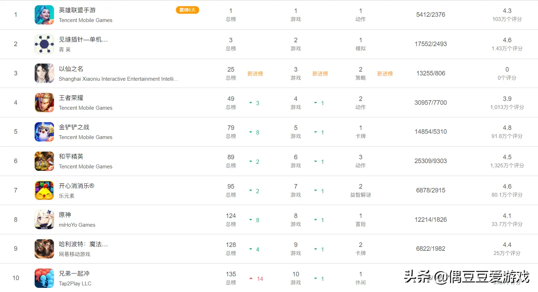Click the 英雄联盟手游 app icon
Viewport: 538px width, 292px height.
click(44, 15)
